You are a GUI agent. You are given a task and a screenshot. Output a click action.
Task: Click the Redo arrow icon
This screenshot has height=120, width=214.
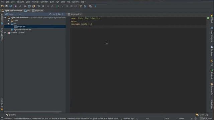[20, 6]
